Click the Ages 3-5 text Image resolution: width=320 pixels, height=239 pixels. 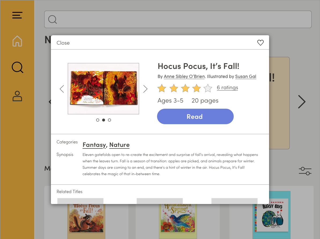(170, 100)
